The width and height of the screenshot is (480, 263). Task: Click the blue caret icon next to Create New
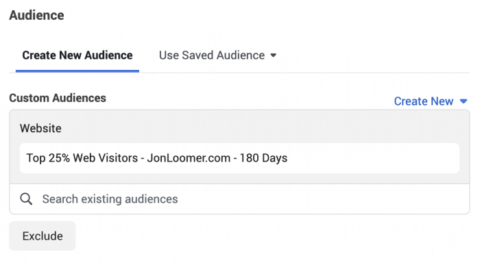tap(464, 101)
